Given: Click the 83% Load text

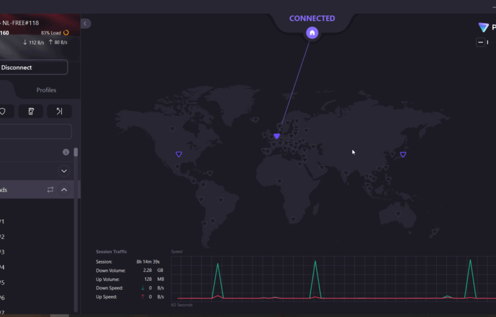Looking at the screenshot, I should coord(51,33).
